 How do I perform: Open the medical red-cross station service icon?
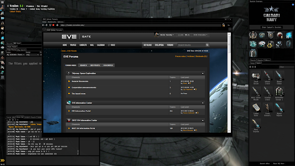tap(280, 35)
